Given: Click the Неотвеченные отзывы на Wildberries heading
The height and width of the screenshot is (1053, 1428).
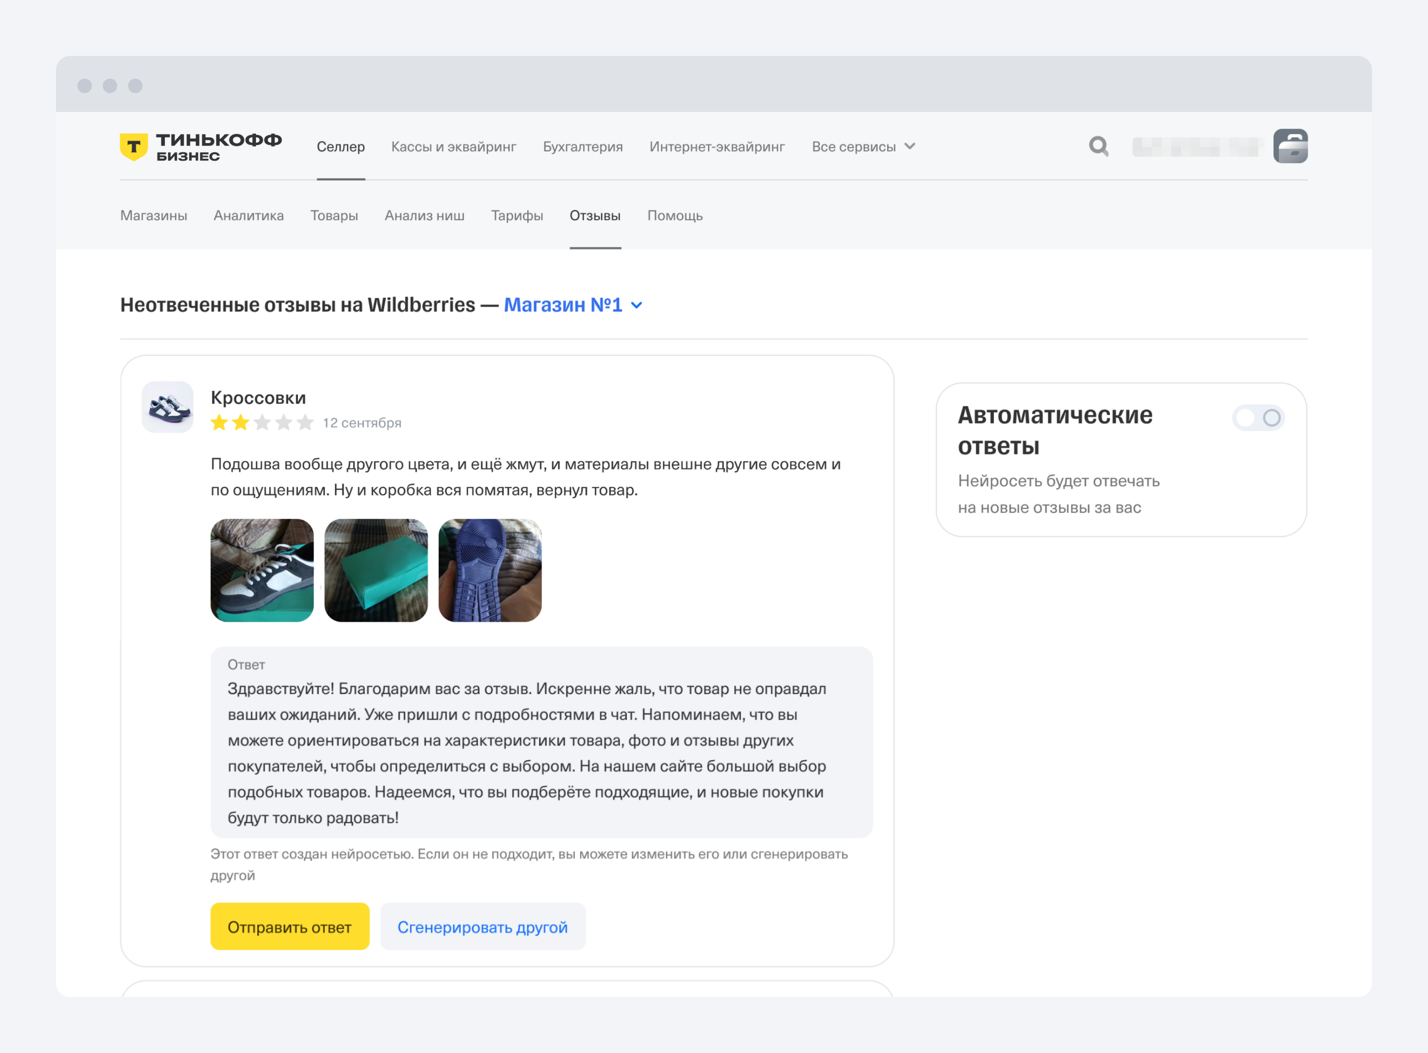Looking at the screenshot, I should tap(298, 305).
